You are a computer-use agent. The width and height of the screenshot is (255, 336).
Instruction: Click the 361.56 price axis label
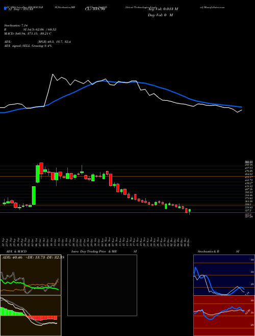click(x=249, y=202)
